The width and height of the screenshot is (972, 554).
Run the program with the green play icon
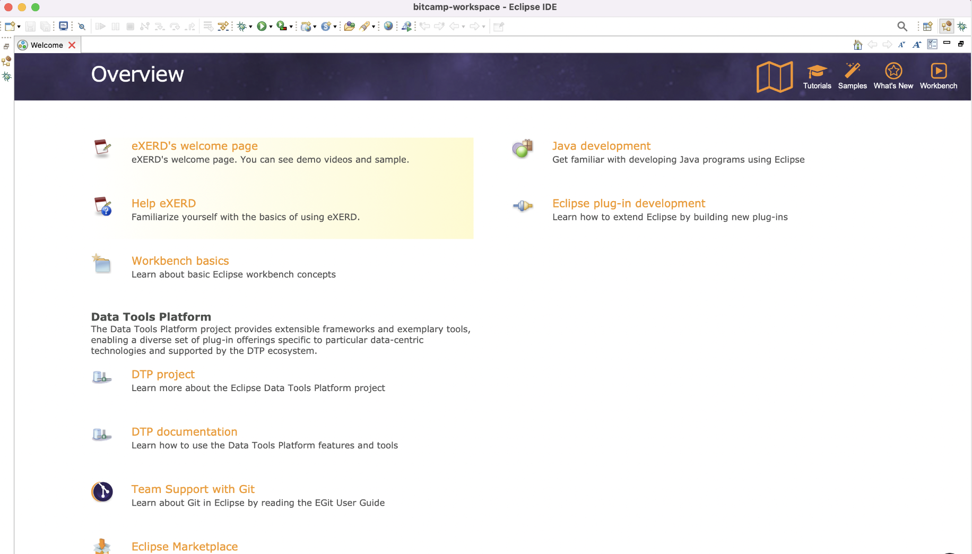tap(262, 26)
